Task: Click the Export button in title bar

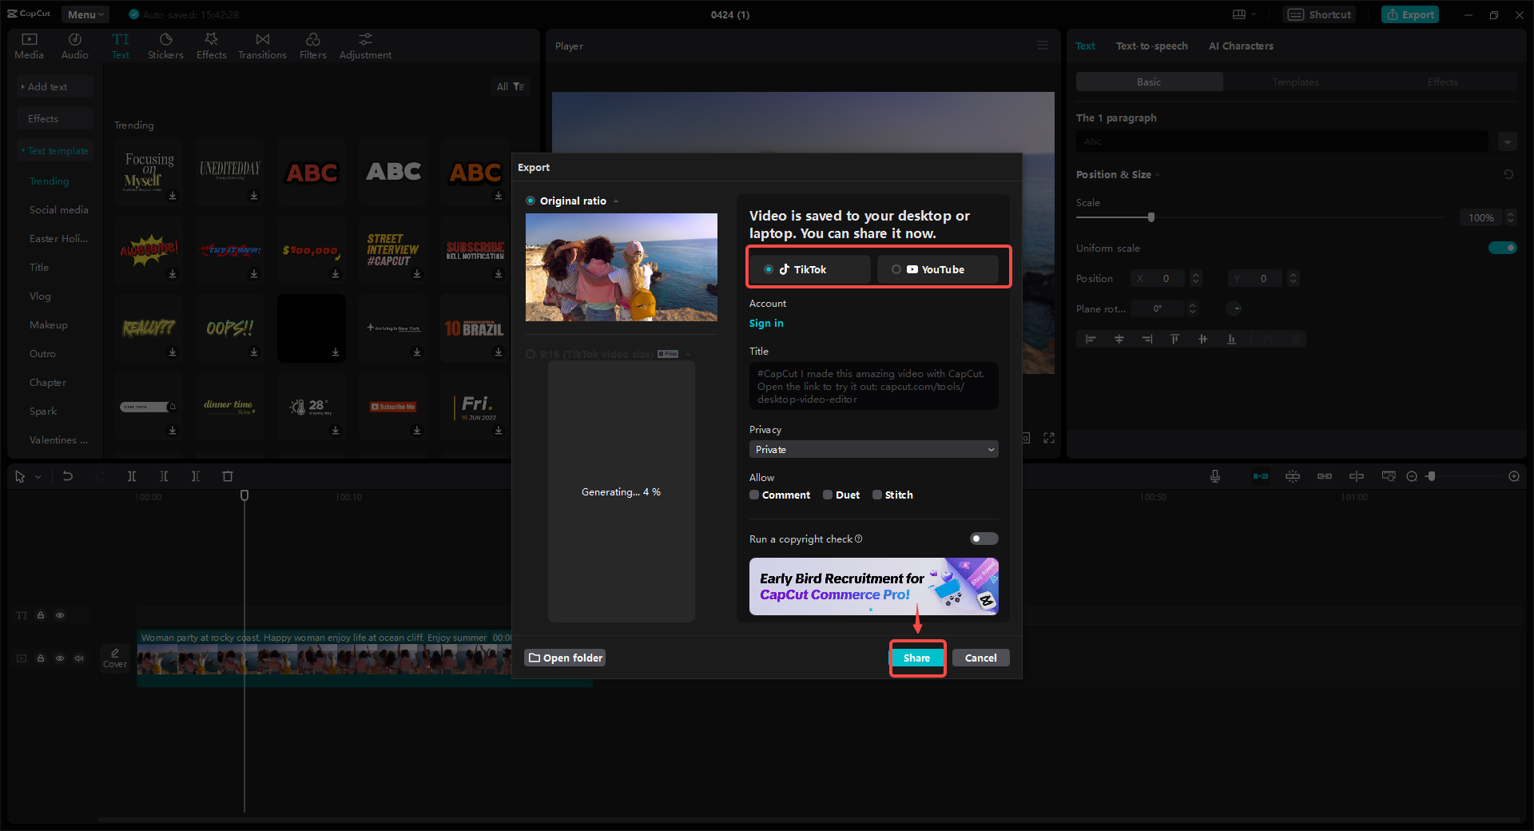Action: point(1410,14)
